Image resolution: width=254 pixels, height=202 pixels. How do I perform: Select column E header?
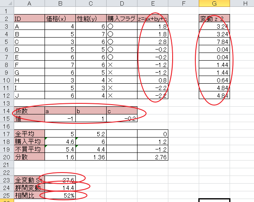153,3
